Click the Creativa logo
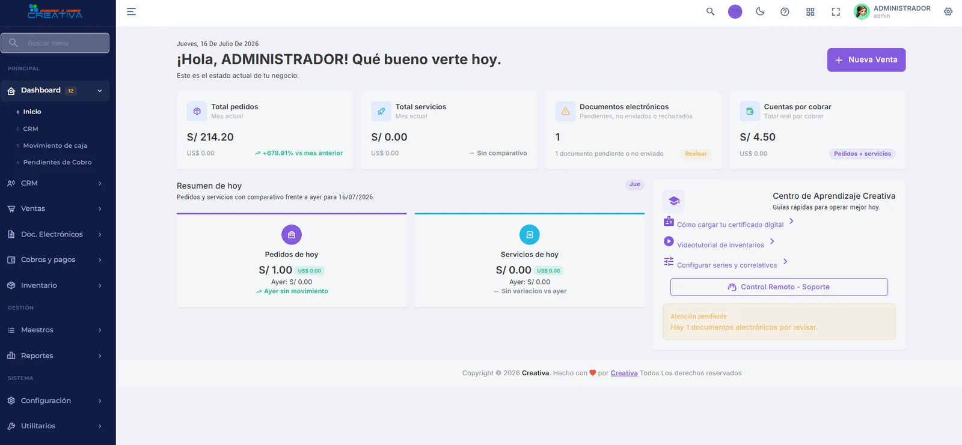962x445 pixels. [55, 12]
